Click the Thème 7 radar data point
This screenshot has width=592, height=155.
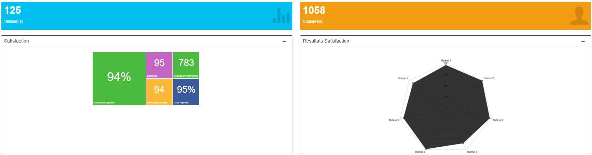point(413,83)
